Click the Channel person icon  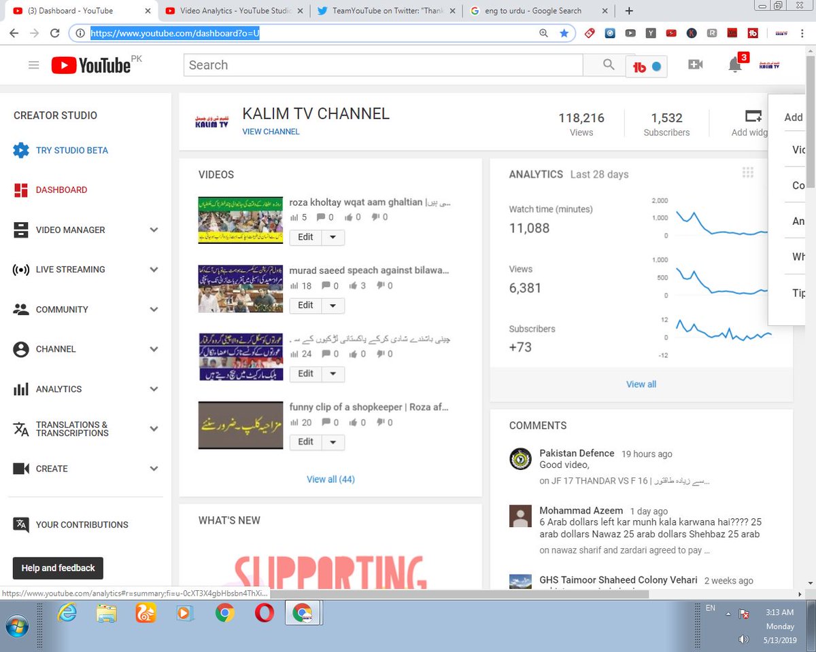(21, 349)
